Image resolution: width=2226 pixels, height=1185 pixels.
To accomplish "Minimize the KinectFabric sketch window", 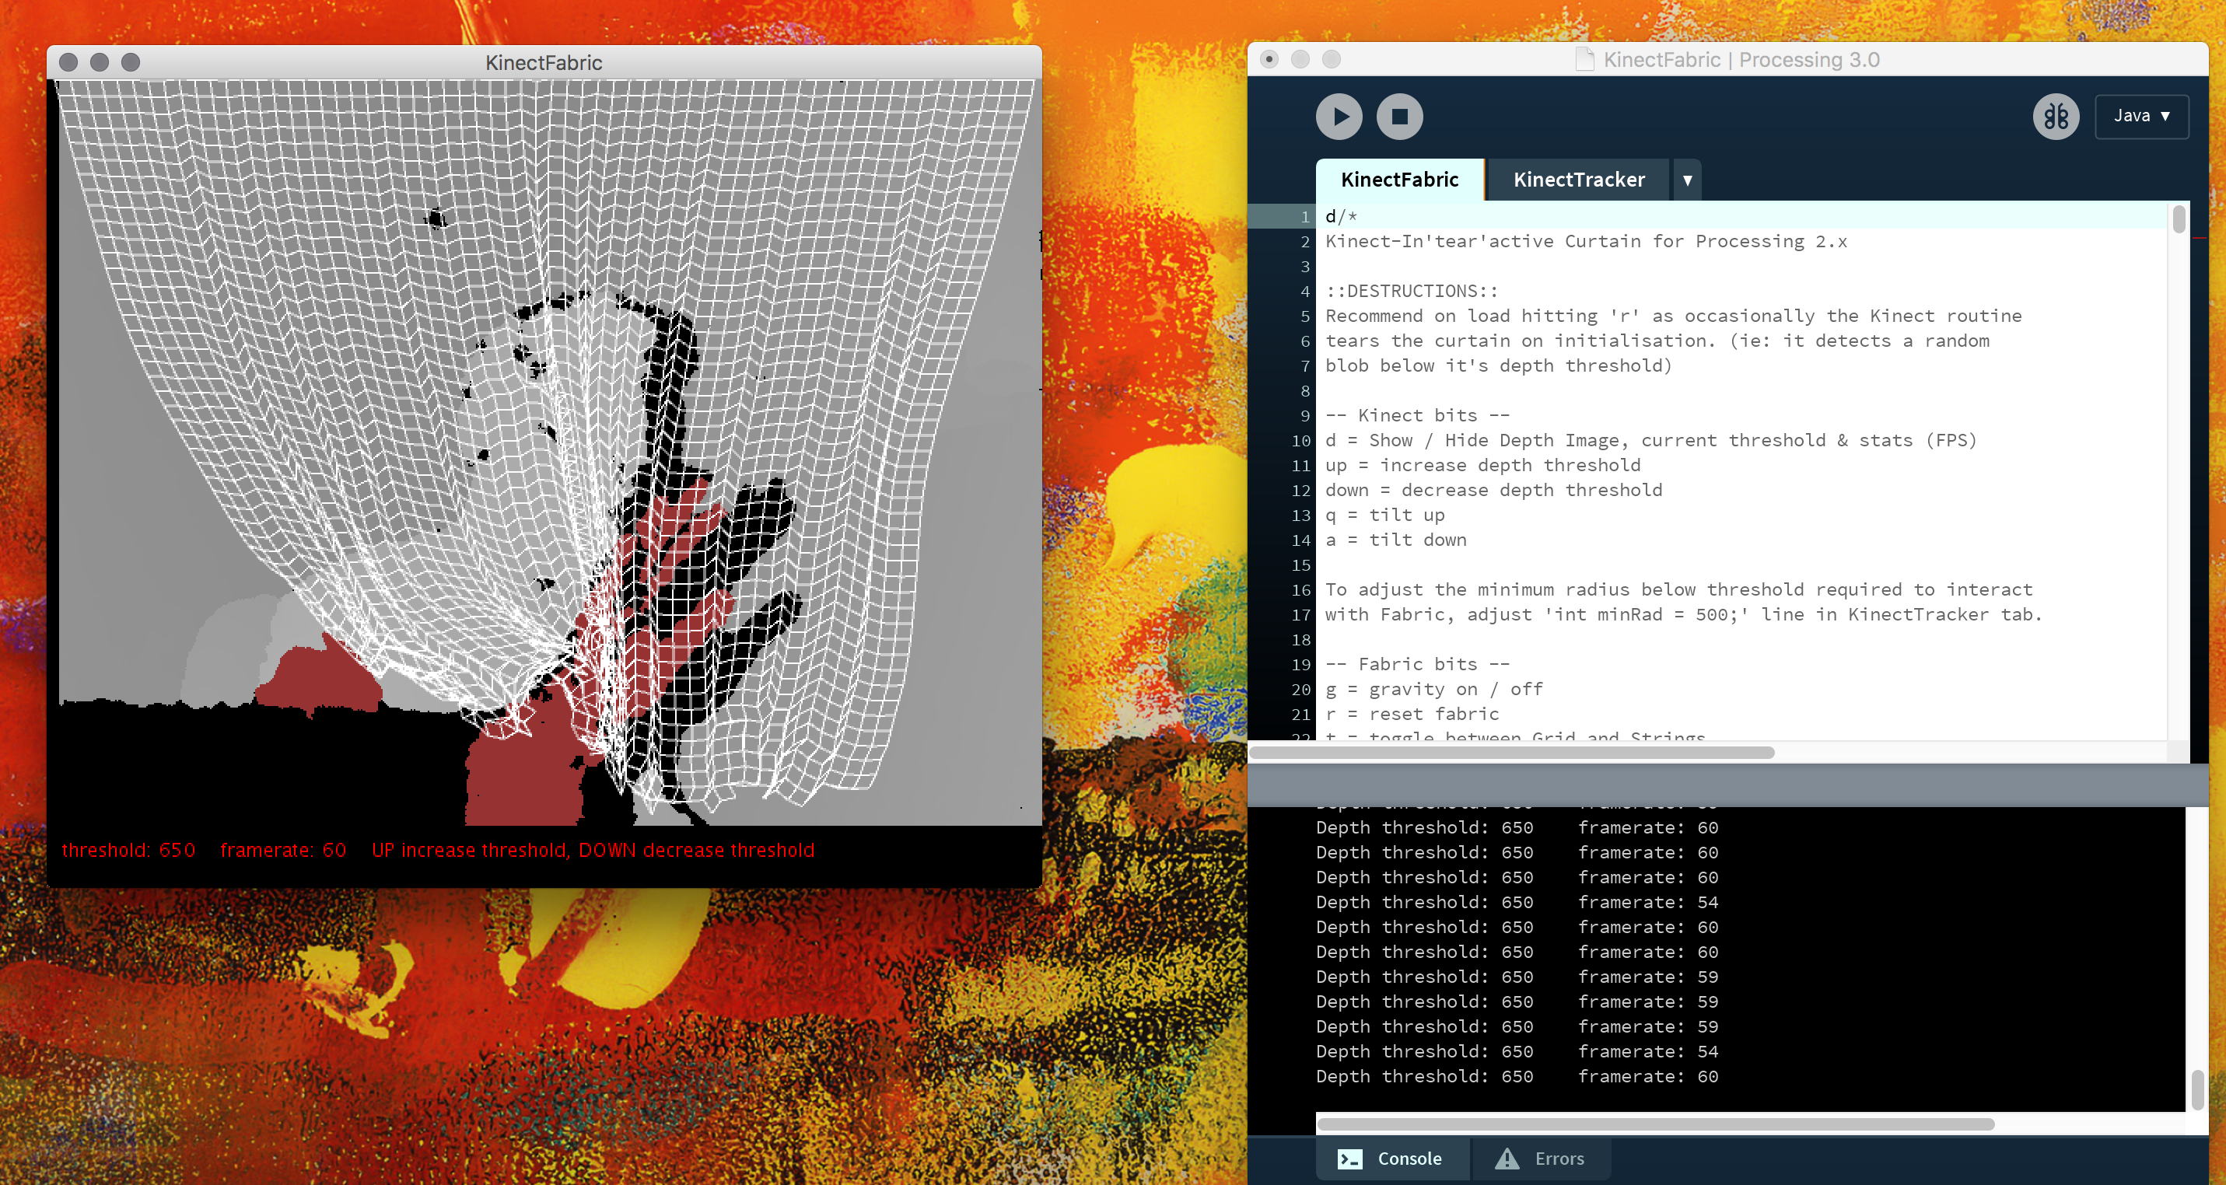I will pyautogui.click(x=100, y=62).
